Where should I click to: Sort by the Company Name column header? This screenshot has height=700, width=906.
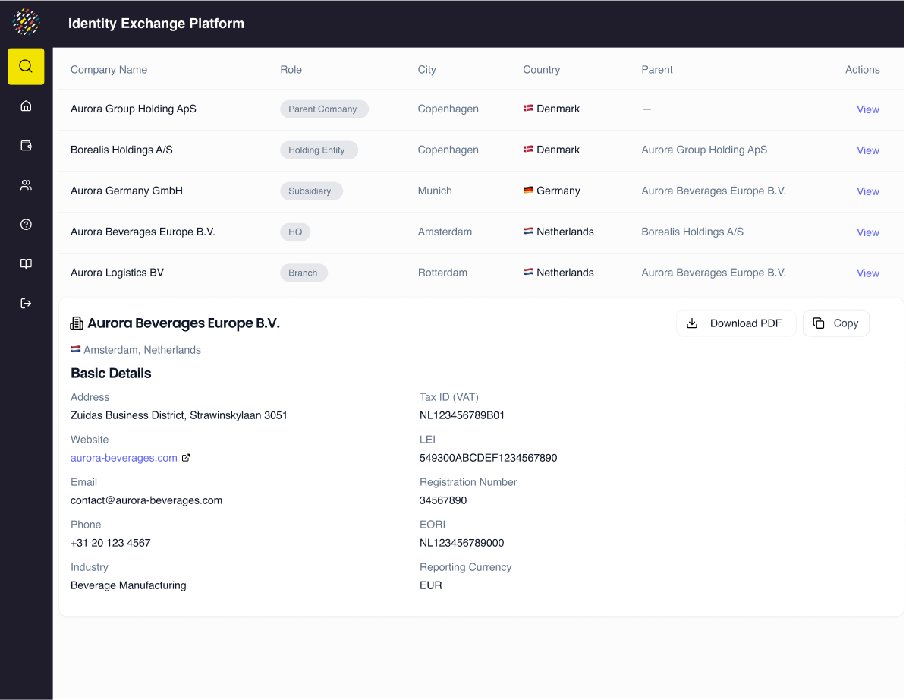point(109,69)
